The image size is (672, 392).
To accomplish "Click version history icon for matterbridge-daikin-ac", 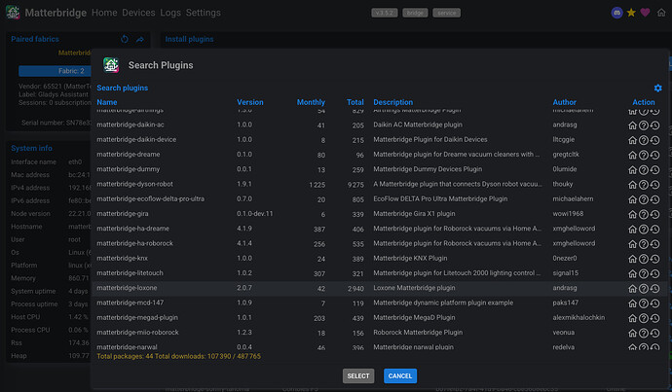I will tap(654, 125).
